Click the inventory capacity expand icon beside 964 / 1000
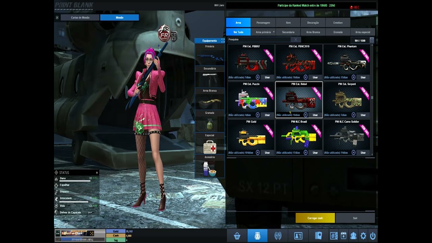Screen dimensions: 432x243 372,40
